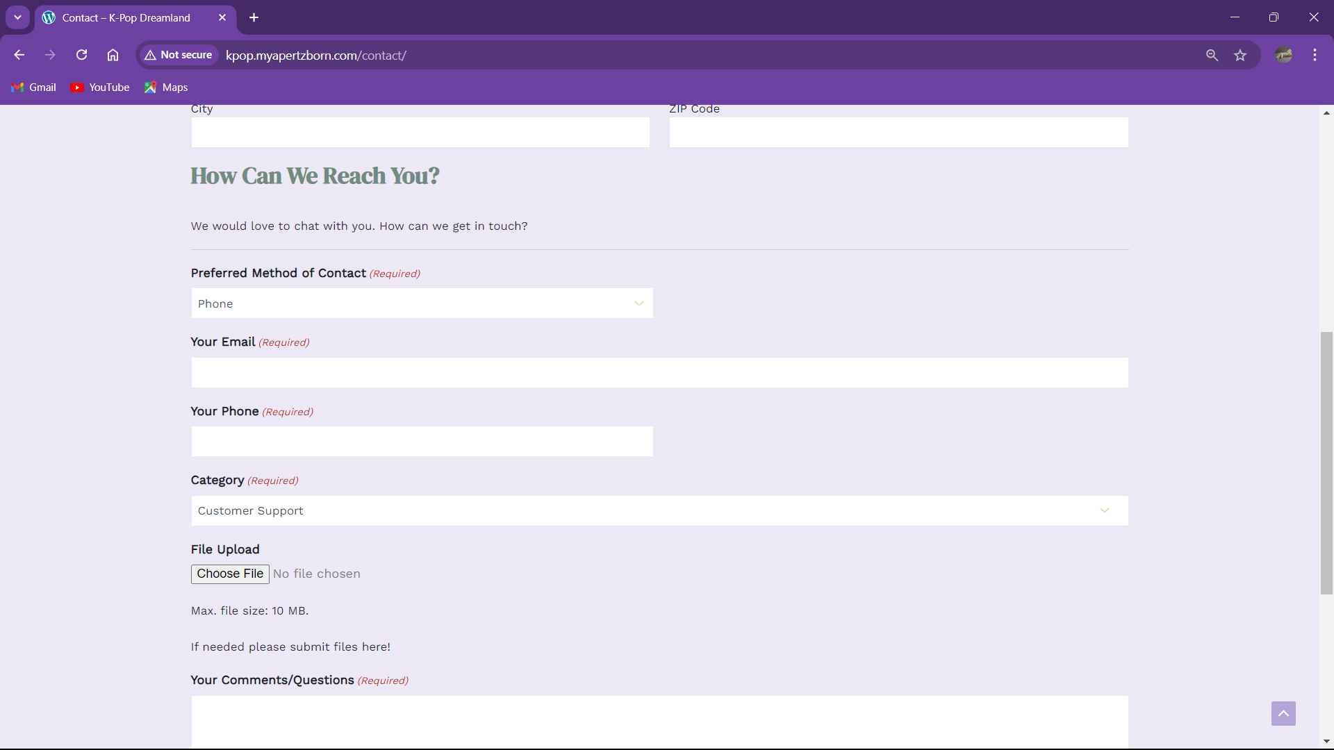
Task: Open the tab search dropdown arrow
Action: (x=17, y=17)
